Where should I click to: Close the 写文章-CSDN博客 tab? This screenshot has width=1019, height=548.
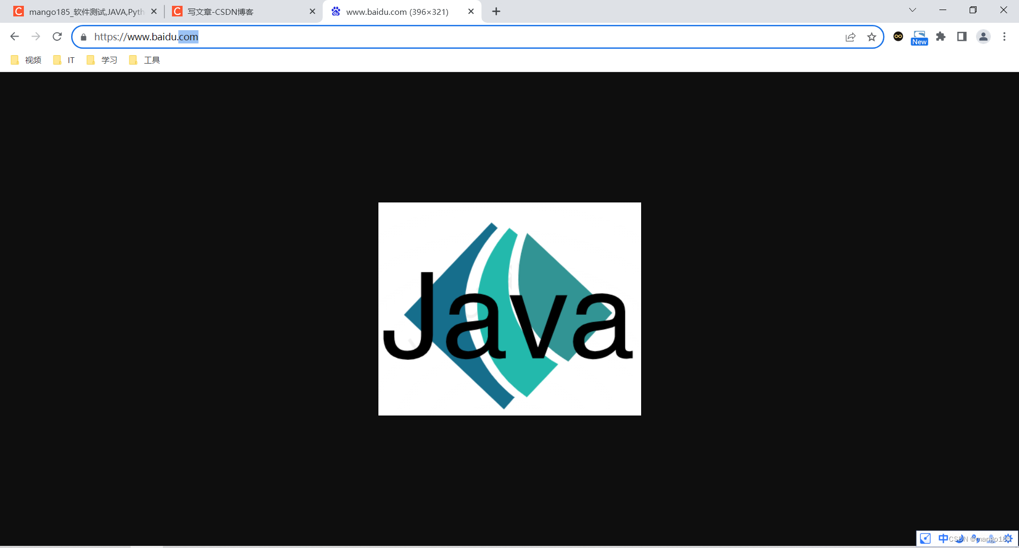312,11
